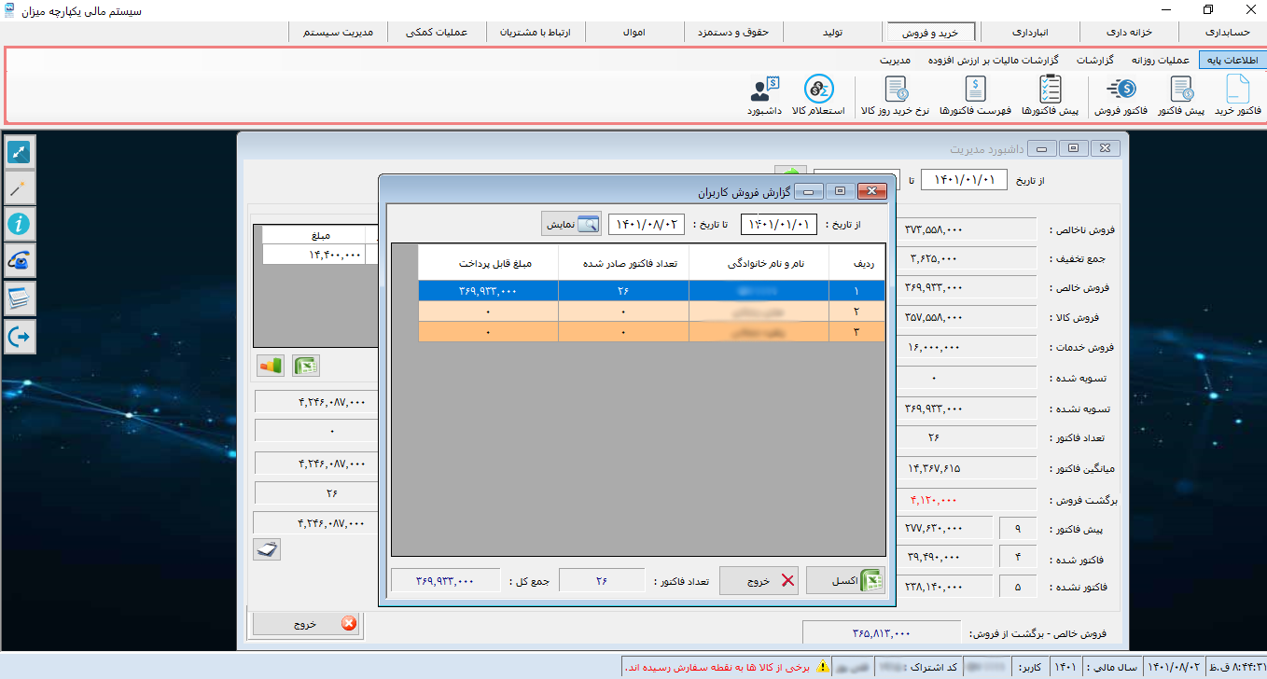Open the پیش فاکتورها (proforma list) ribbon icon
The width and height of the screenshot is (1267, 679).
1050,96
